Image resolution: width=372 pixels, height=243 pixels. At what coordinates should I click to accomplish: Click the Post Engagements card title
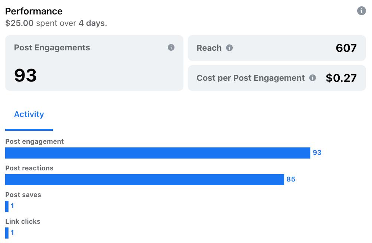(52, 48)
